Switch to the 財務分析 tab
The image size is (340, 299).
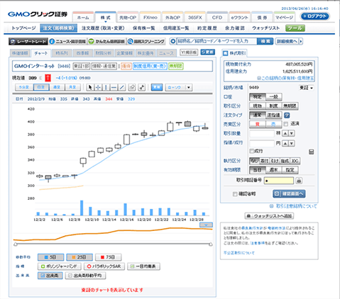104,53
